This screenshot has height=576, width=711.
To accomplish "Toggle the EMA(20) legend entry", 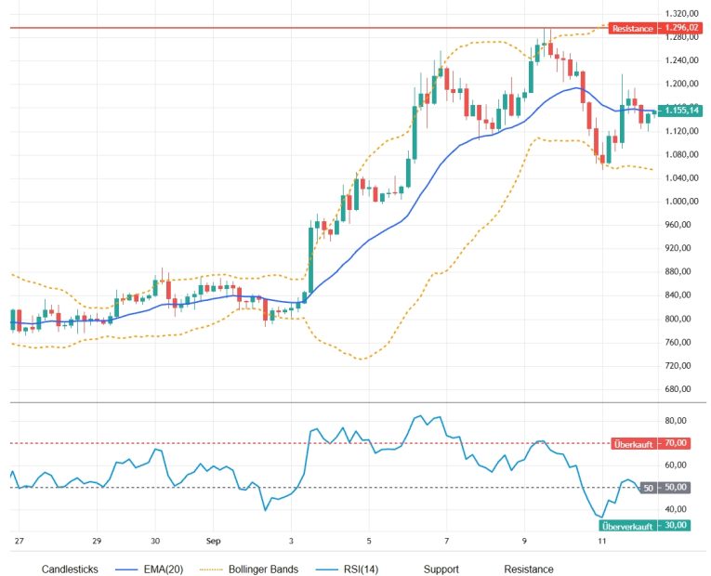I will [x=150, y=569].
